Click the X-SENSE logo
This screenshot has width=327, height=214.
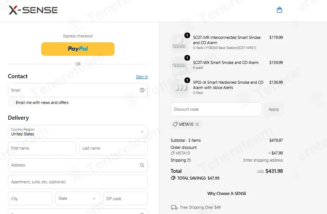coord(33,10)
